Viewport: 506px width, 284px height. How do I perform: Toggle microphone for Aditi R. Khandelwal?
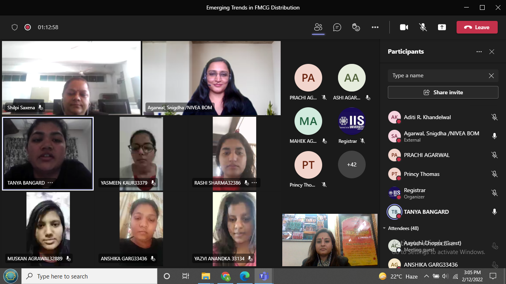[494, 117]
